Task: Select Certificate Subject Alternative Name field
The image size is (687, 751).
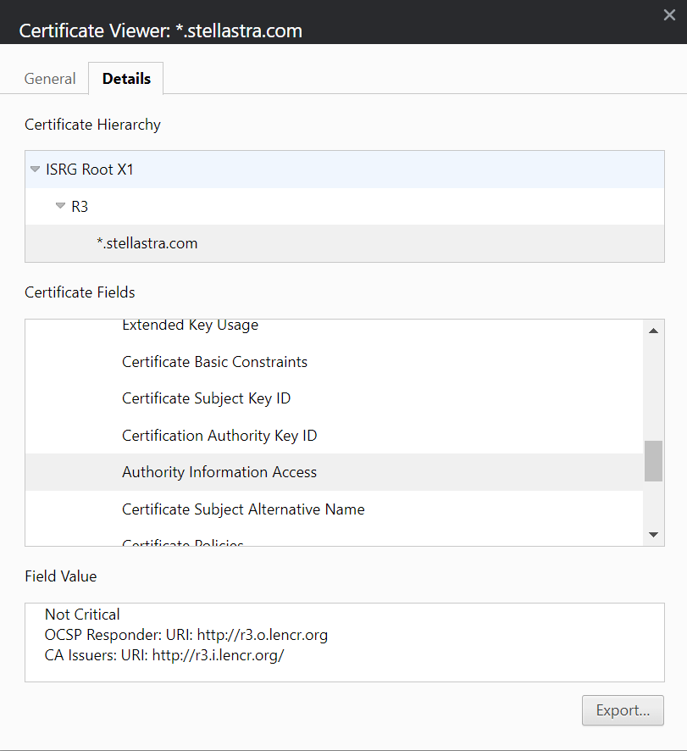Action: pyautogui.click(x=334, y=509)
